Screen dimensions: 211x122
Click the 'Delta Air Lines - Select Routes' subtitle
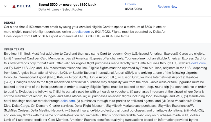click(60, 10)
